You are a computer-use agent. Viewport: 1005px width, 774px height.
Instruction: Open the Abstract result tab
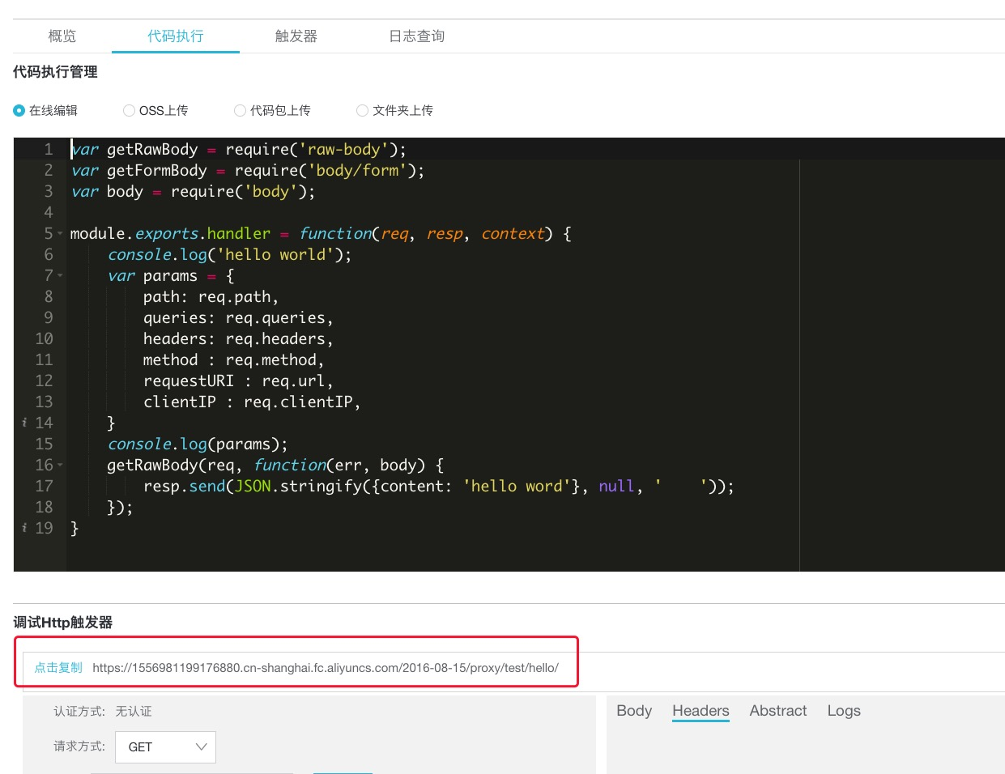[778, 711]
